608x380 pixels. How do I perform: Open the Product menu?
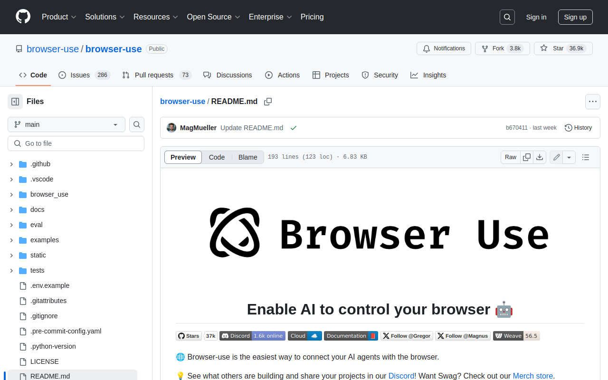[x=59, y=17]
